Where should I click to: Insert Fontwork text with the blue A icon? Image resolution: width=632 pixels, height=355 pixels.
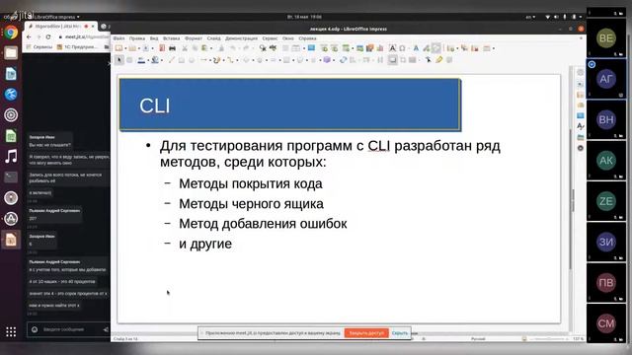416,48
